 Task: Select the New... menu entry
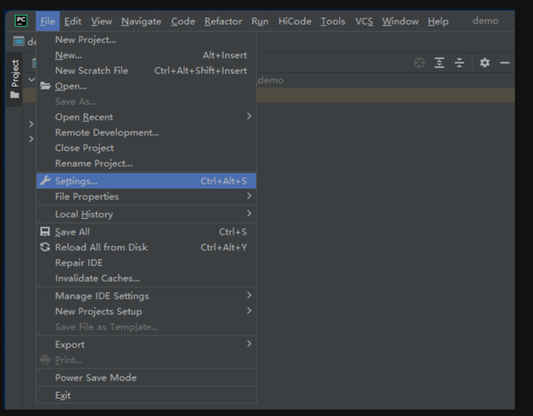click(146, 55)
